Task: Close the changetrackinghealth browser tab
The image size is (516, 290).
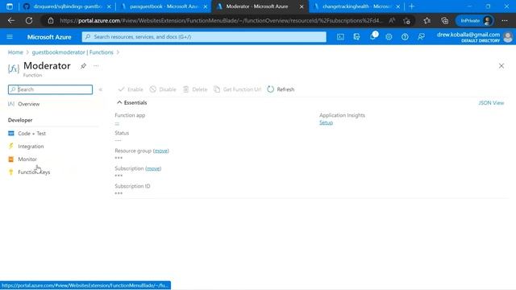Action: click(x=397, y=6)
